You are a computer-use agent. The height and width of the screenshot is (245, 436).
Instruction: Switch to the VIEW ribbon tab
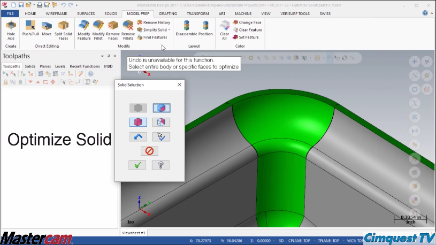(265, 13)
